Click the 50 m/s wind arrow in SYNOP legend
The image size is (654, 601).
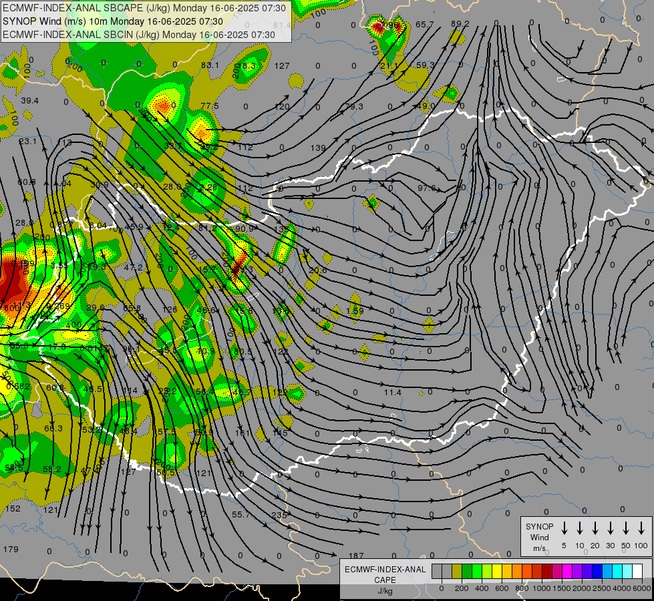click(626, 528)
